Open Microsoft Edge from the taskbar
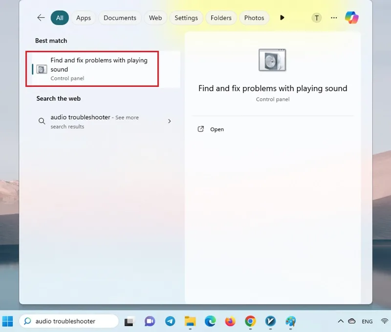391x332 pixels. tap(210, 321)
